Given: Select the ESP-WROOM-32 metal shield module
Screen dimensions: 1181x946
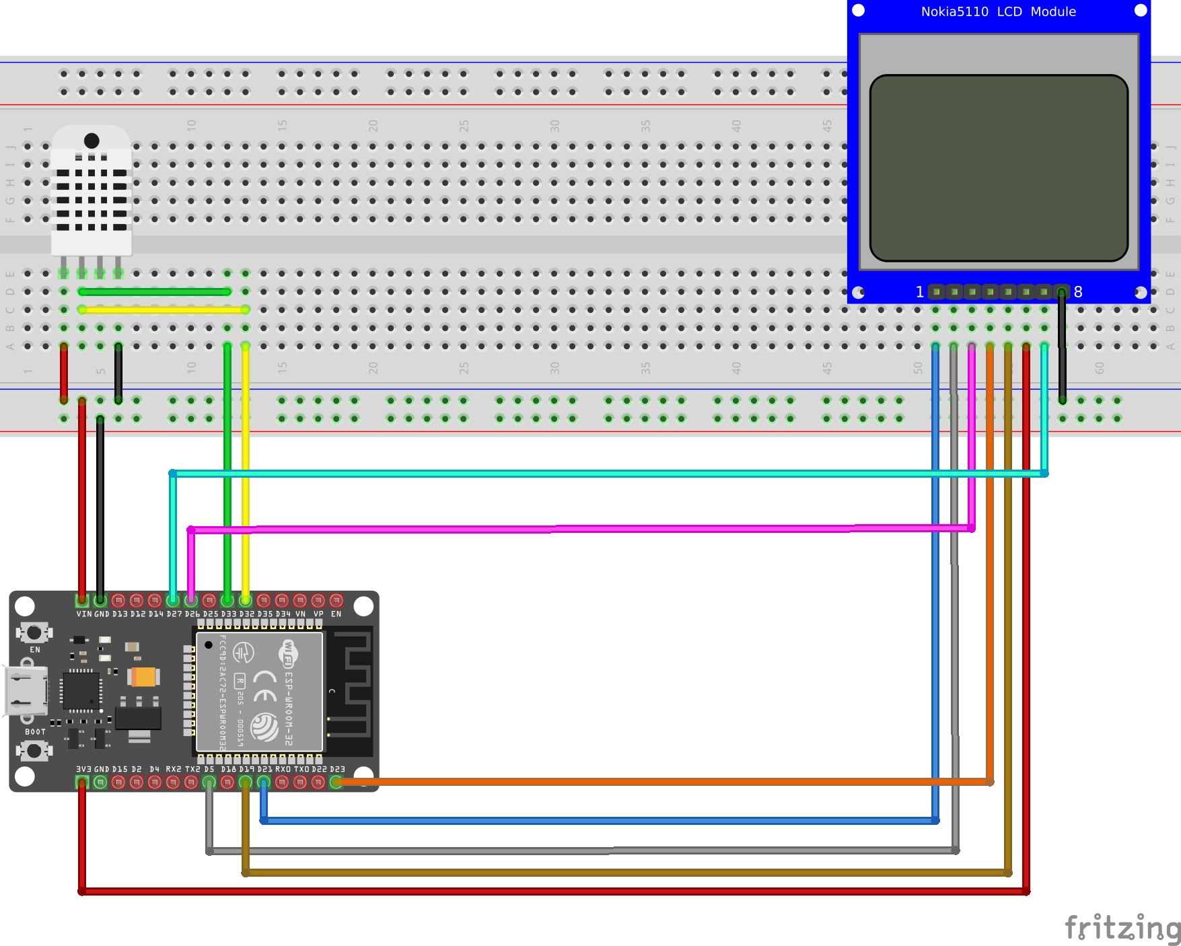Looking at the screenshot, I should (x=259, y=692).
